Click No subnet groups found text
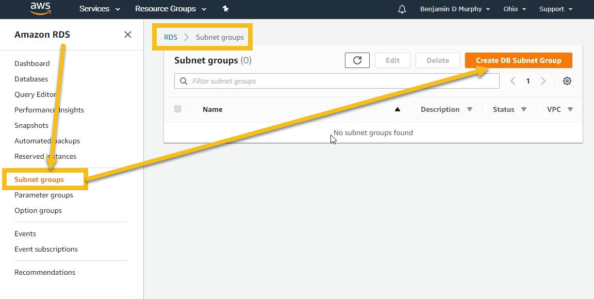The height and width of the screenshot is (299, 594). [373, 132]
